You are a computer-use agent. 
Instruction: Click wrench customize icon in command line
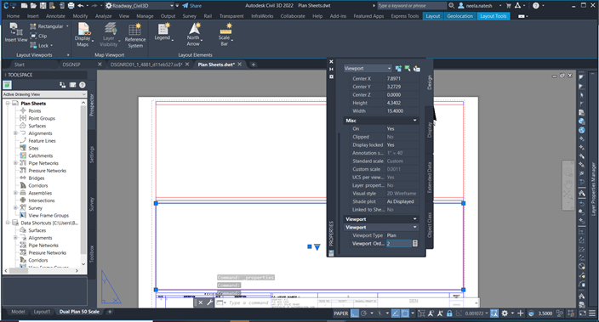click(x=209, y=302)
